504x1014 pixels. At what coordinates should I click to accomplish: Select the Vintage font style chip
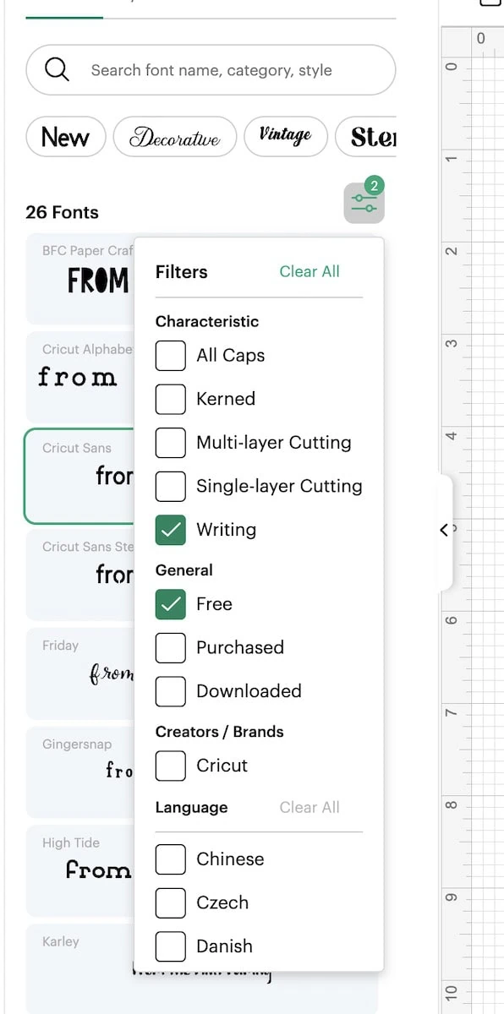click(286, 135)
